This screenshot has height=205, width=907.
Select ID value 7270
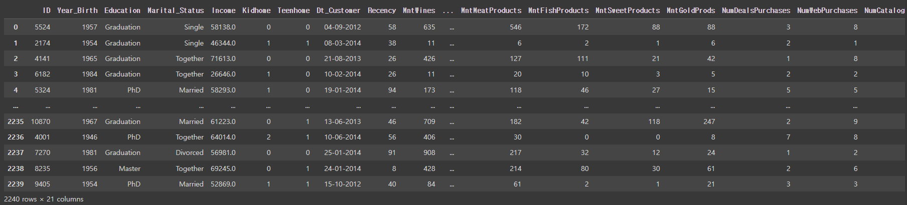pyautogui.click(x=42, y=152)
